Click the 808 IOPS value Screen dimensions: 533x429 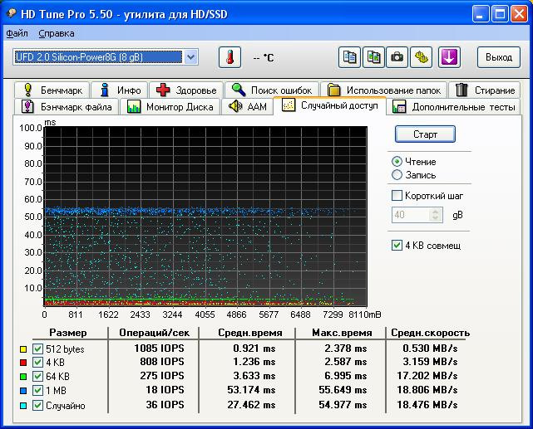(x=162, y=362)
